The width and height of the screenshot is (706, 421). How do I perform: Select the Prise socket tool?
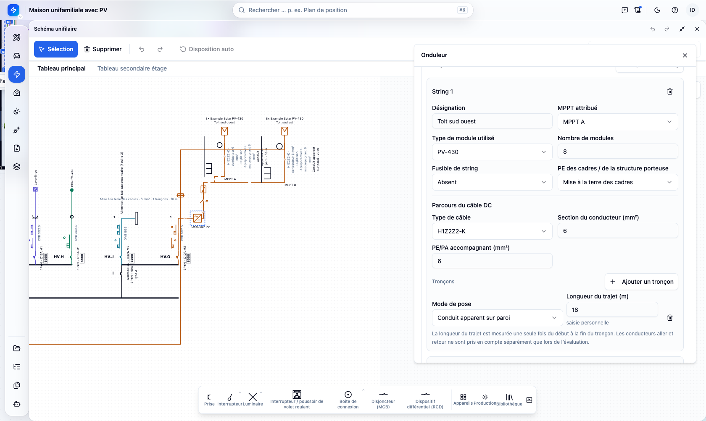(x=209, y=400)
